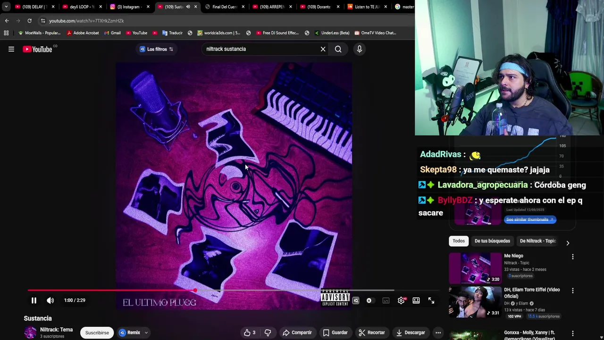Image resolution: width=604 pixels, height=340 pixels.
Task: Open the Niltrack: Tema channel link
Action: tap(56, 330)
